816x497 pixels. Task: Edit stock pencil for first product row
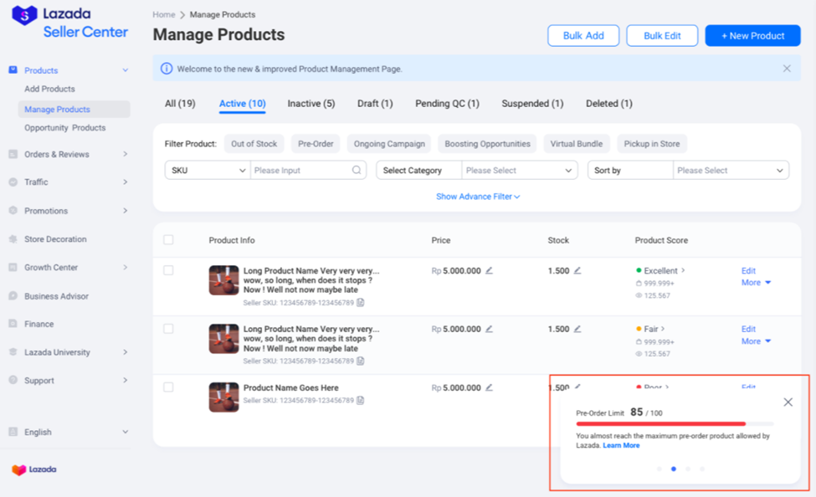tap(577, 270)
